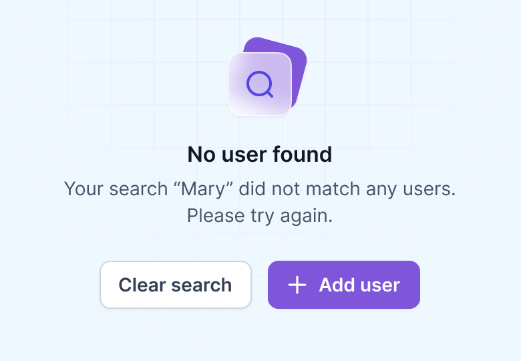Click the words "Your search" in the message
This screenshot has height=361, width=521.
[x=116, y=189]
